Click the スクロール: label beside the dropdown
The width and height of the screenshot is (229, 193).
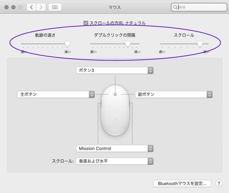[63, 161]
